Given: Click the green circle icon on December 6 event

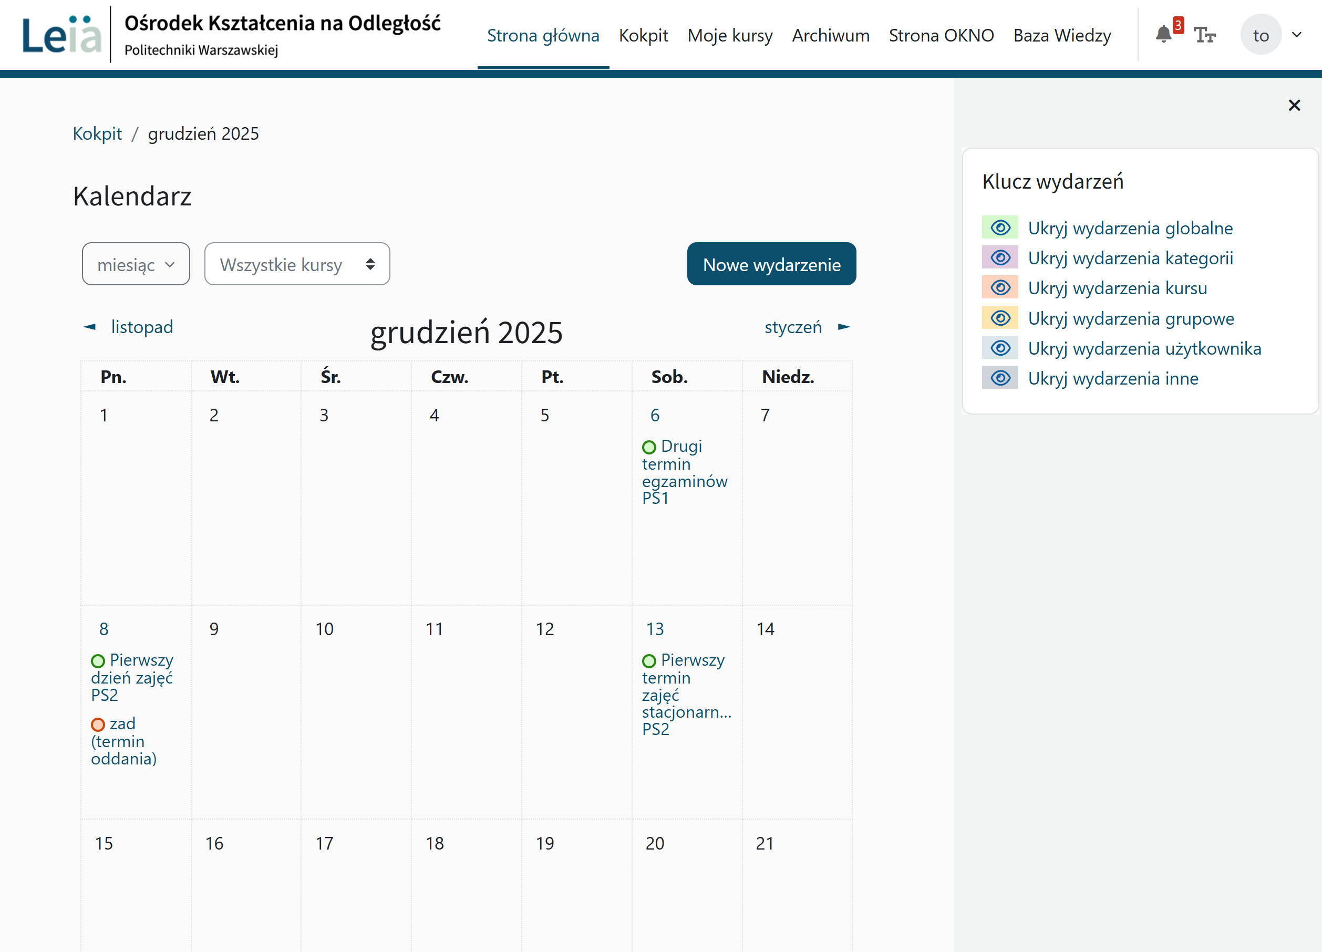Looking at the screenshot, I should [x=649, y=447].
